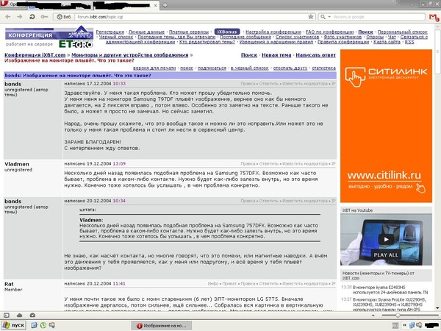The image size is (441, 331).
Task: Open Инфо link on Rat's post
Action: [213, 283]
